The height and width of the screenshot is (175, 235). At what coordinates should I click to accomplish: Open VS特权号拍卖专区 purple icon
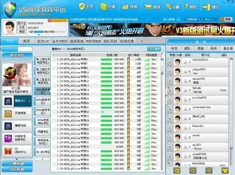point(8,138)
